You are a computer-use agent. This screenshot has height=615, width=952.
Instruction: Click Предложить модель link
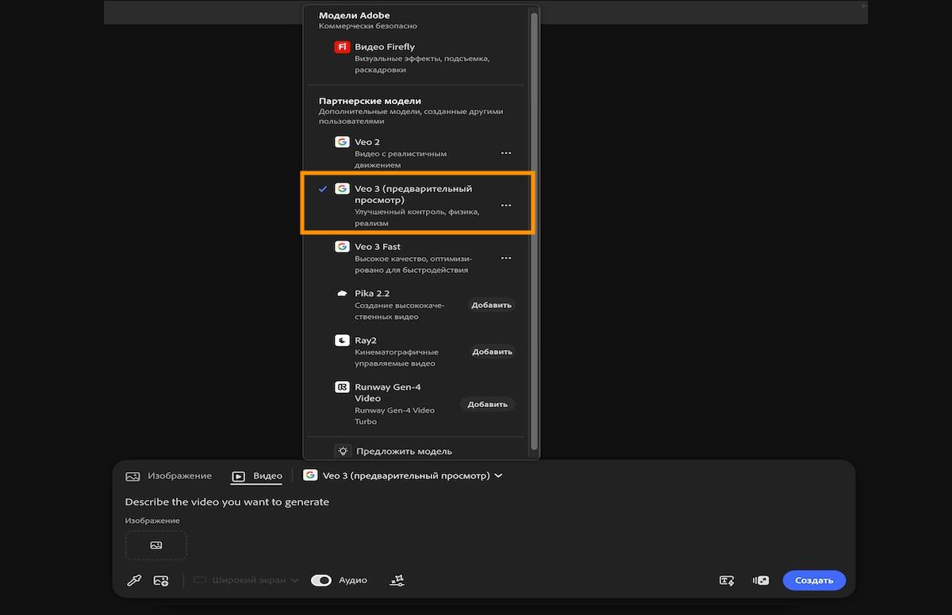(x=404, y=452)
